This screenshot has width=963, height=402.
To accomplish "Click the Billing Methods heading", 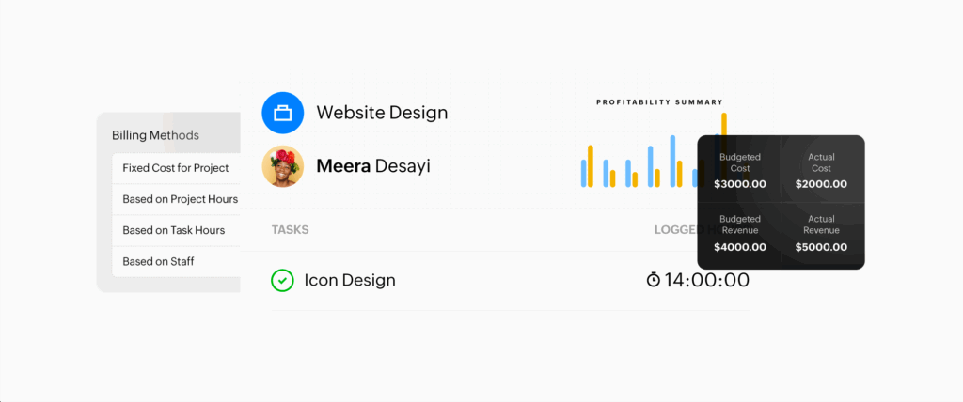I will point(155,135).
